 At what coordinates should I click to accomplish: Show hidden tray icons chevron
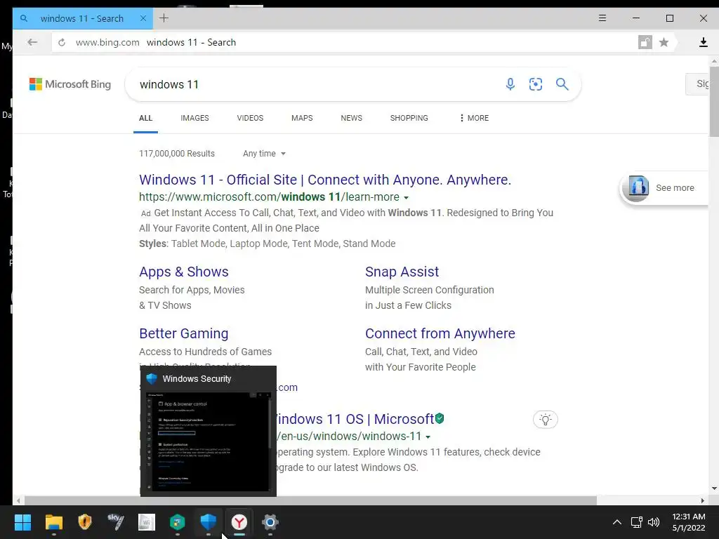(x=617, y=522)
